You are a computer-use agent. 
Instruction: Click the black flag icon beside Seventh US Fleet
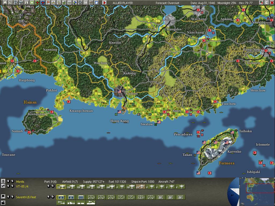click(x=3, y=197)
